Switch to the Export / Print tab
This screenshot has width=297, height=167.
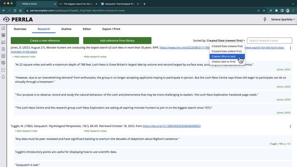click(x=111, y=29)
